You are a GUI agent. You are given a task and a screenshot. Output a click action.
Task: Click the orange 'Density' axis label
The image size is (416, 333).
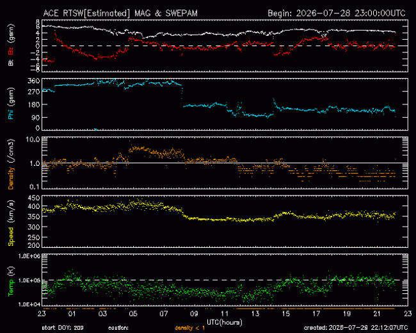(11, 178)
